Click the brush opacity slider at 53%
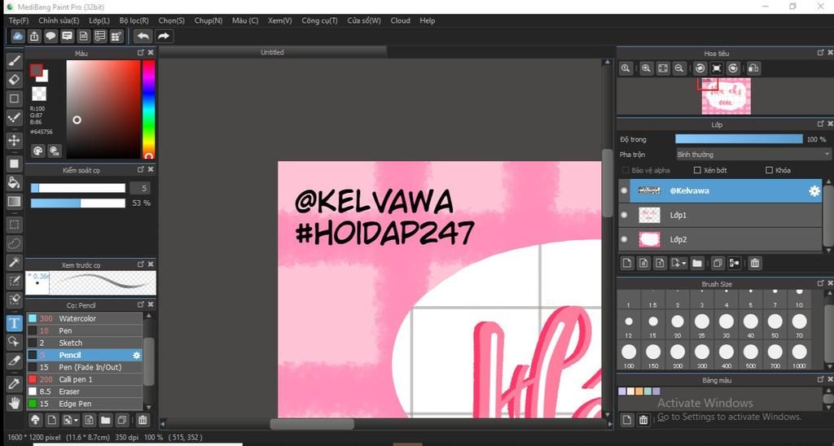Screen dimensions: 834x446 click(78, 203)
